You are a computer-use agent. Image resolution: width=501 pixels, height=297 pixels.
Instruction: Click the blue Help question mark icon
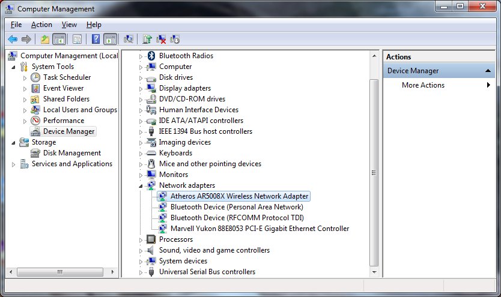pyautogui.click(x=96, y=39)
